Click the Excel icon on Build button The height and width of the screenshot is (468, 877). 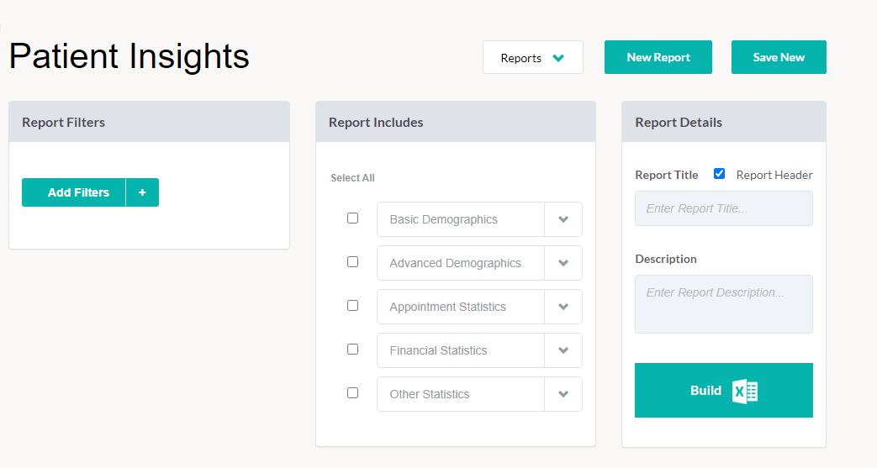pyautogui.click(x=745, y=391)
